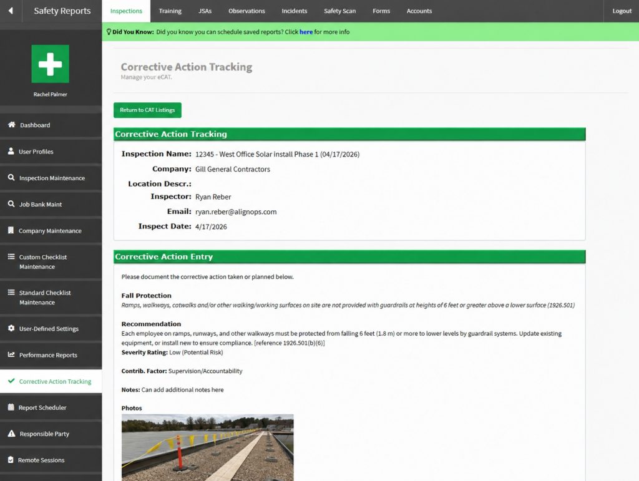
Task: Click User-Defined Settings gear icon
Action: 11,328
